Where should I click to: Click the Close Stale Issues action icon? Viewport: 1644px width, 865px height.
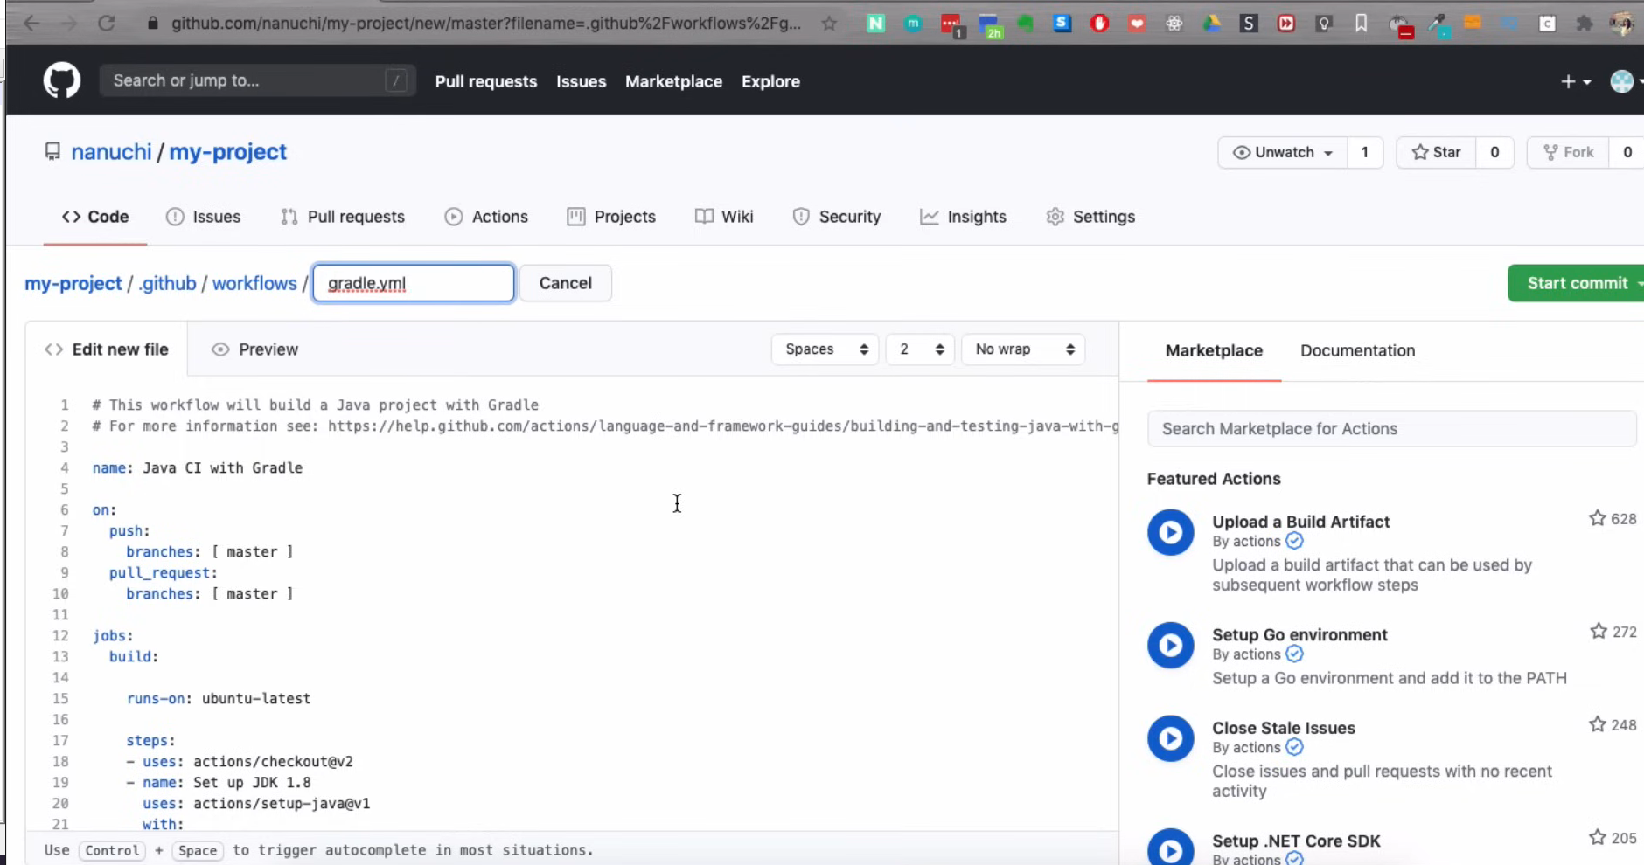[1170, 738]
